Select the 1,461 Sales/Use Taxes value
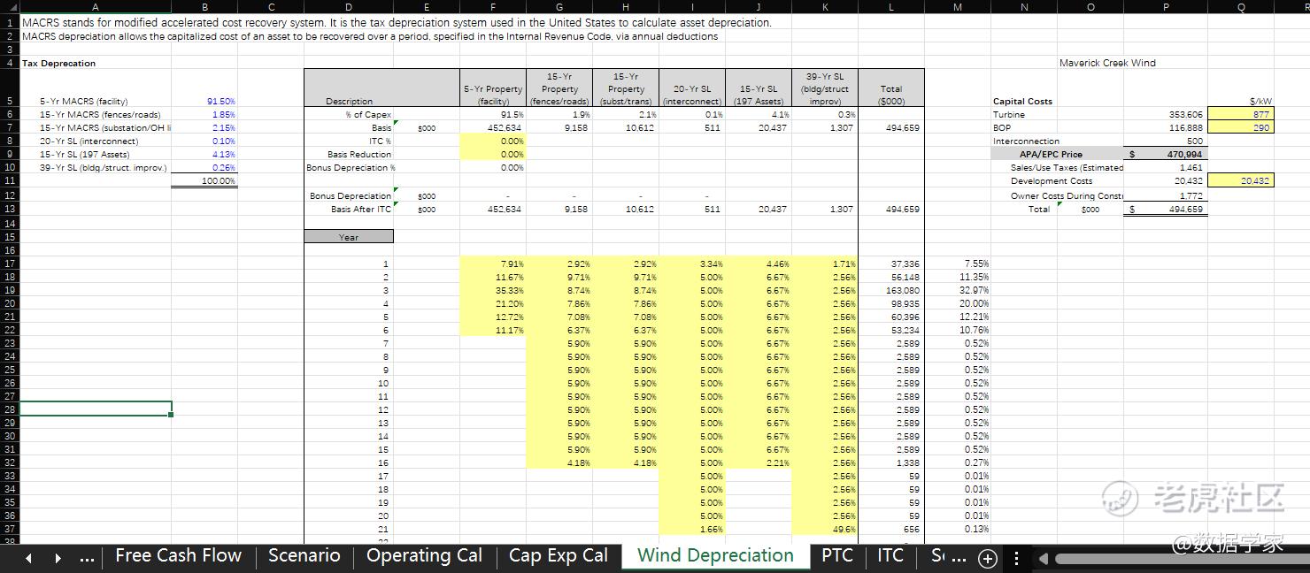The image size is (1310, 573). click(1165, 167)
